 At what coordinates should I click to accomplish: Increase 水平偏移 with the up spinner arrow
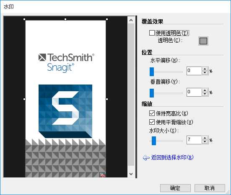[205, 69]
